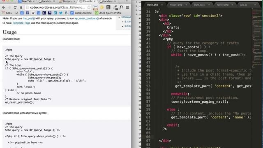Click the '// no posts found' comment

click(29, 93)
